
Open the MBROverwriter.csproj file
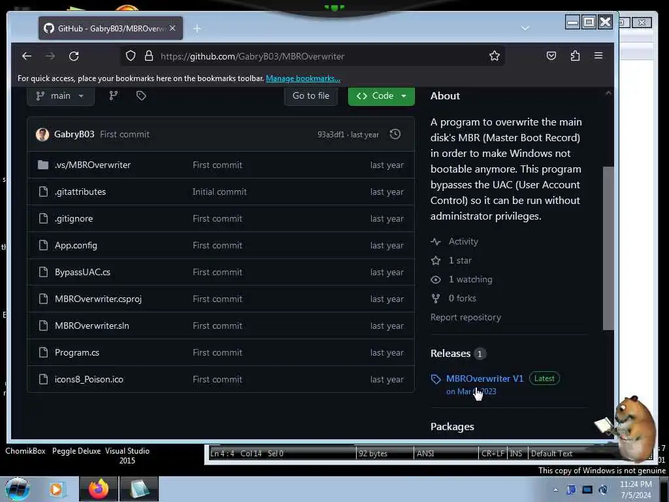click(98, 299)
